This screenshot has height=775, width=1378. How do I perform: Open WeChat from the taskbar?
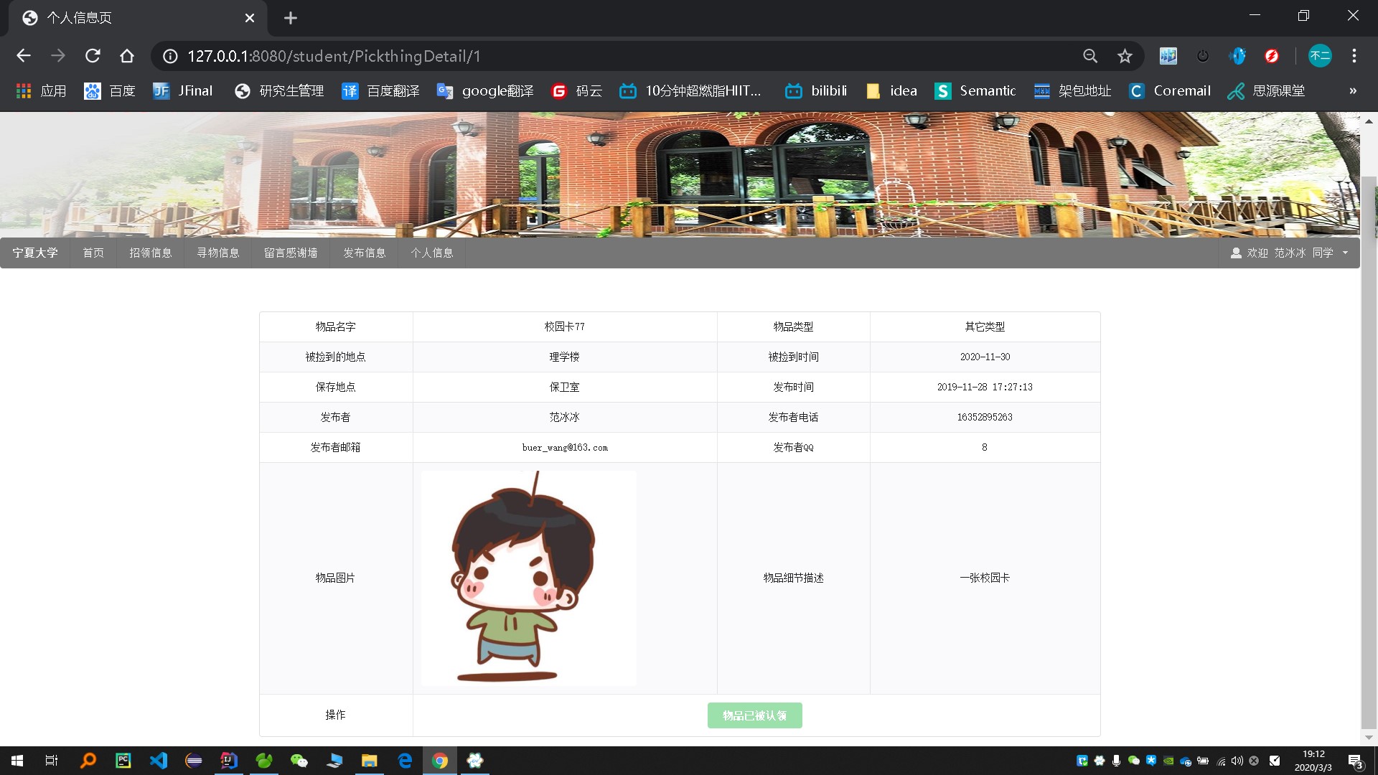[299, 761]
